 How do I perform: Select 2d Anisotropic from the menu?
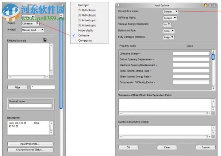pos(87,20)
